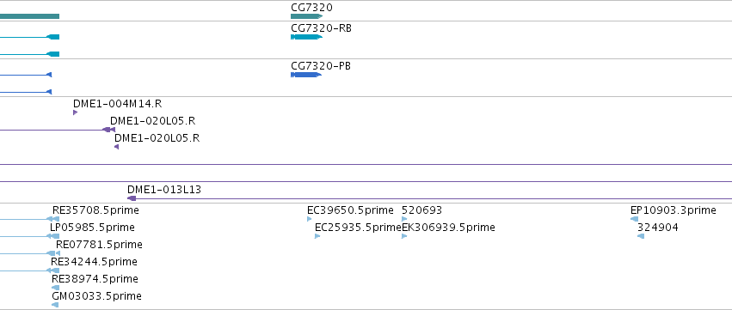Click the EP10903.3prime EST arrow
732x310 pixels.
tap(635, 219)
